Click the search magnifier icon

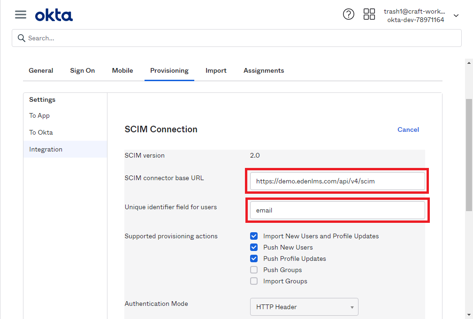(x=21, y=38)
